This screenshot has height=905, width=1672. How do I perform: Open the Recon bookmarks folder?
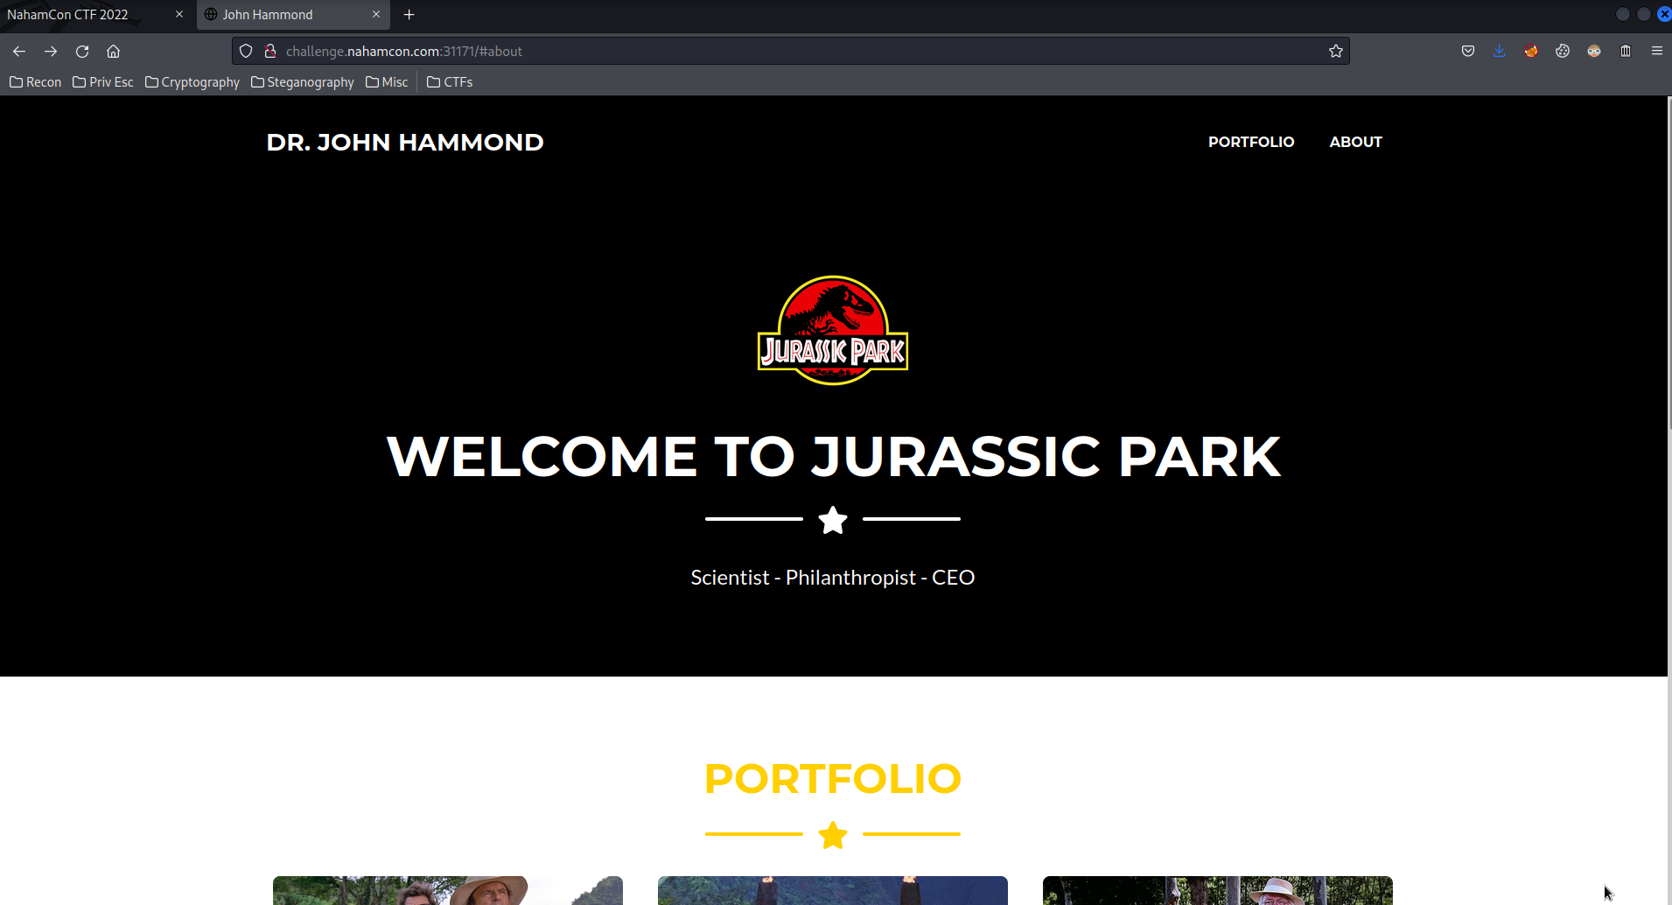pos(36,82)
